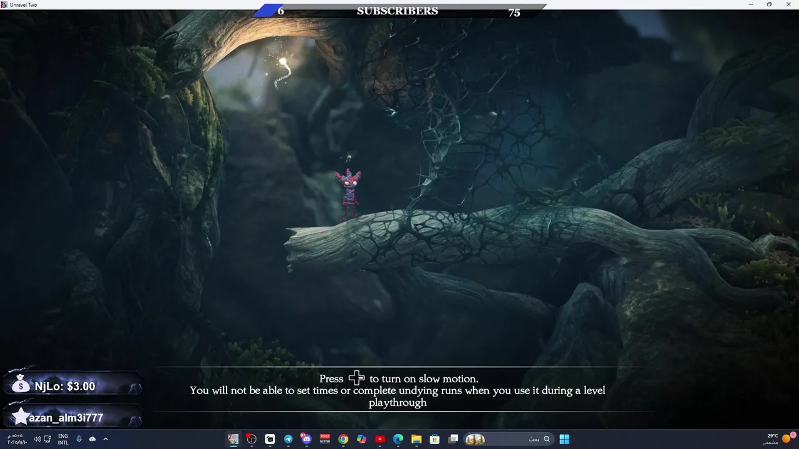Click the SUBSCRIBERS goal bar label
This screenshot has width=799, height=449.
pyautogui.click(x=397, y=11)
